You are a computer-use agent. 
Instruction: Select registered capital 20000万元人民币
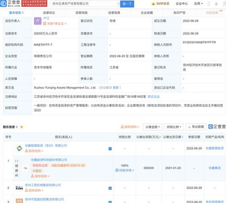(46, 33)
